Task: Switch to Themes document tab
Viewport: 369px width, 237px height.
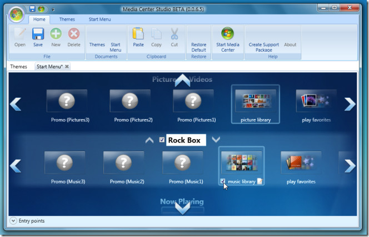Action: point(18,67)
